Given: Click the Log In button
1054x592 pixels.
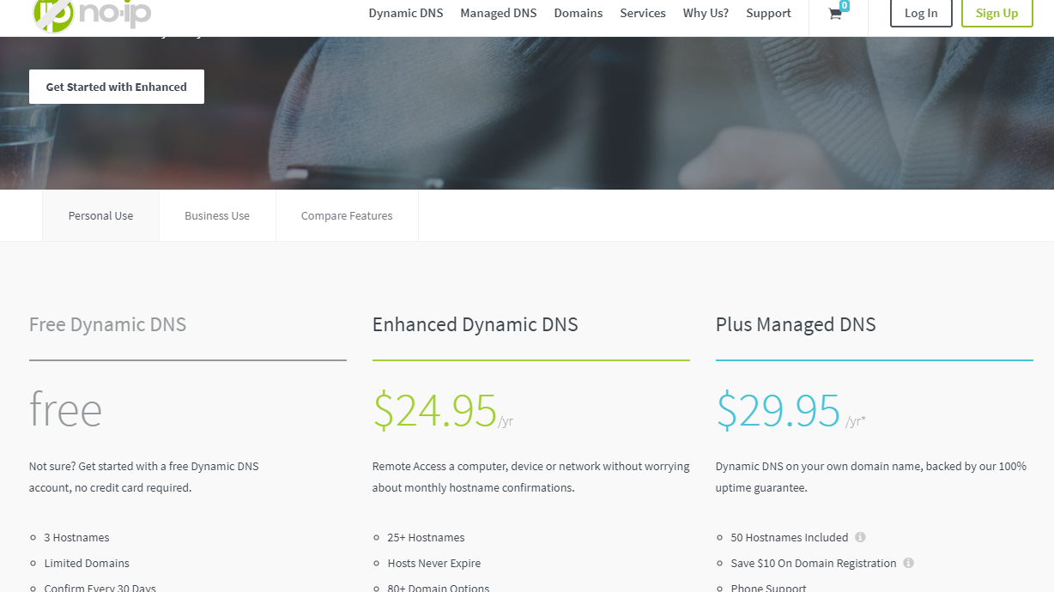Looking at the screenshot, I should point(921,13).
